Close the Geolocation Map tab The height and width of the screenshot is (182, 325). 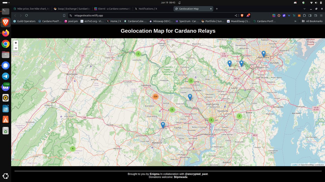210,9
